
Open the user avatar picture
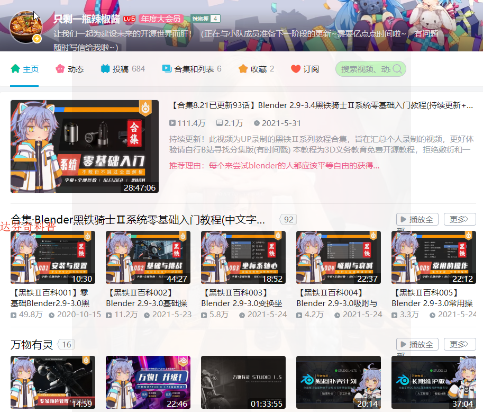tap(26, 27)
